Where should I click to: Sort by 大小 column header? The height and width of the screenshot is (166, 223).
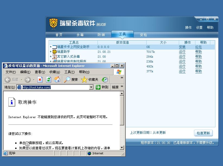(163, 42)
